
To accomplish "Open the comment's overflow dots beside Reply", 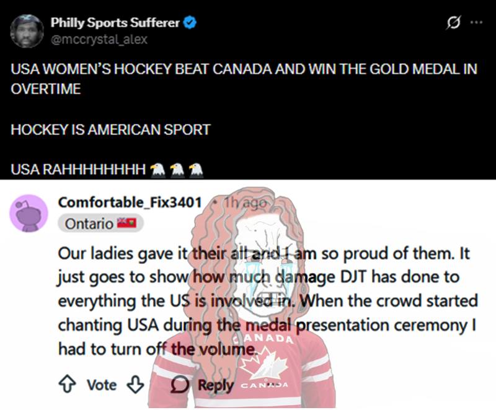I will [272, 385].
